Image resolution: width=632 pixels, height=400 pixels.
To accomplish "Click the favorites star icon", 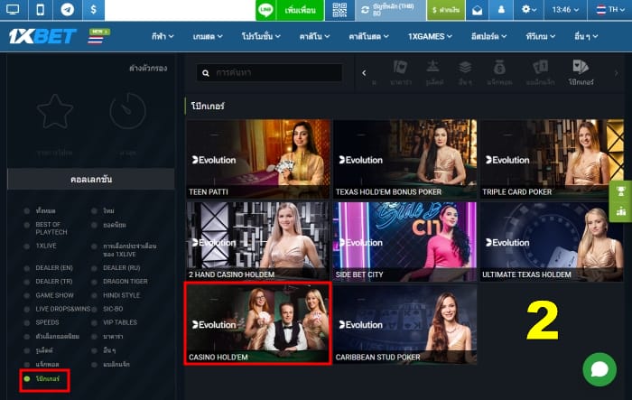I will pyautogui.click(x=55, y=112).
